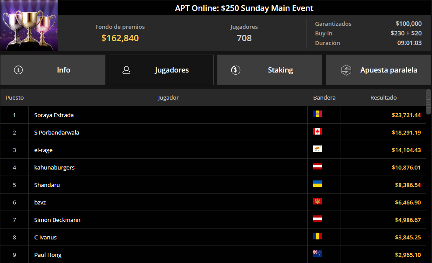This screenshot has width=432, height=263.
Task: Click the Romania flag for C Ivanus
Action: click(x=317, y=236)
